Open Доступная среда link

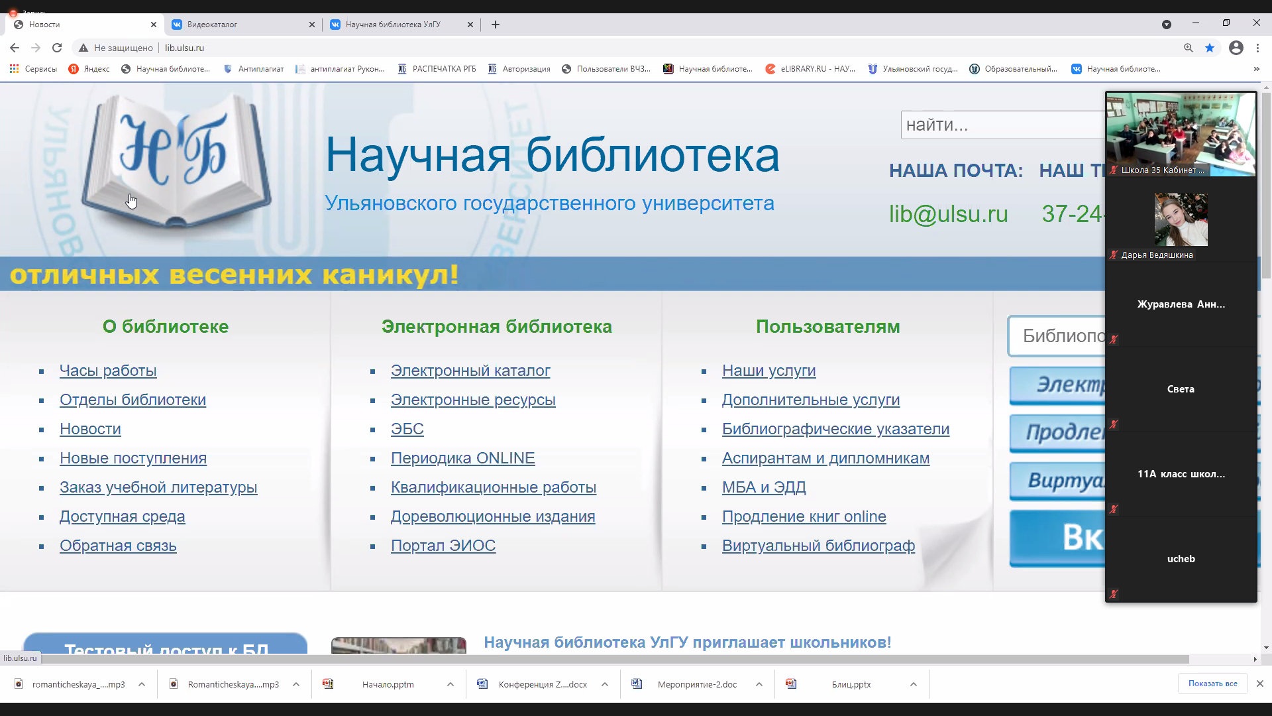click(x=123, y=516)
